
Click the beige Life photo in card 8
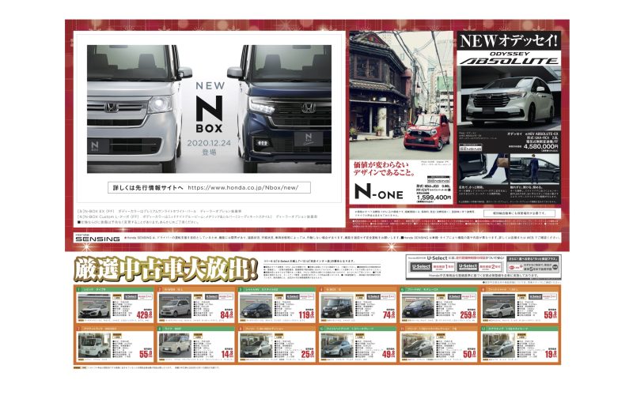pyautogui.click(x=175, y=345)
